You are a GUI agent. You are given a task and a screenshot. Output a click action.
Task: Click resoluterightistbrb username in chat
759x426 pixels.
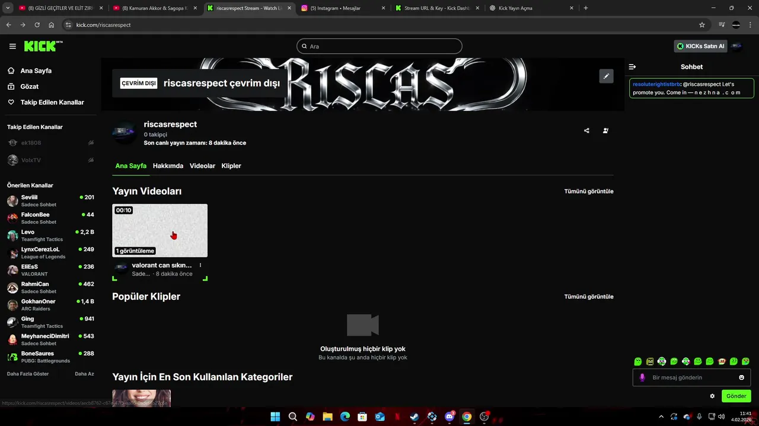coord(656,85)
